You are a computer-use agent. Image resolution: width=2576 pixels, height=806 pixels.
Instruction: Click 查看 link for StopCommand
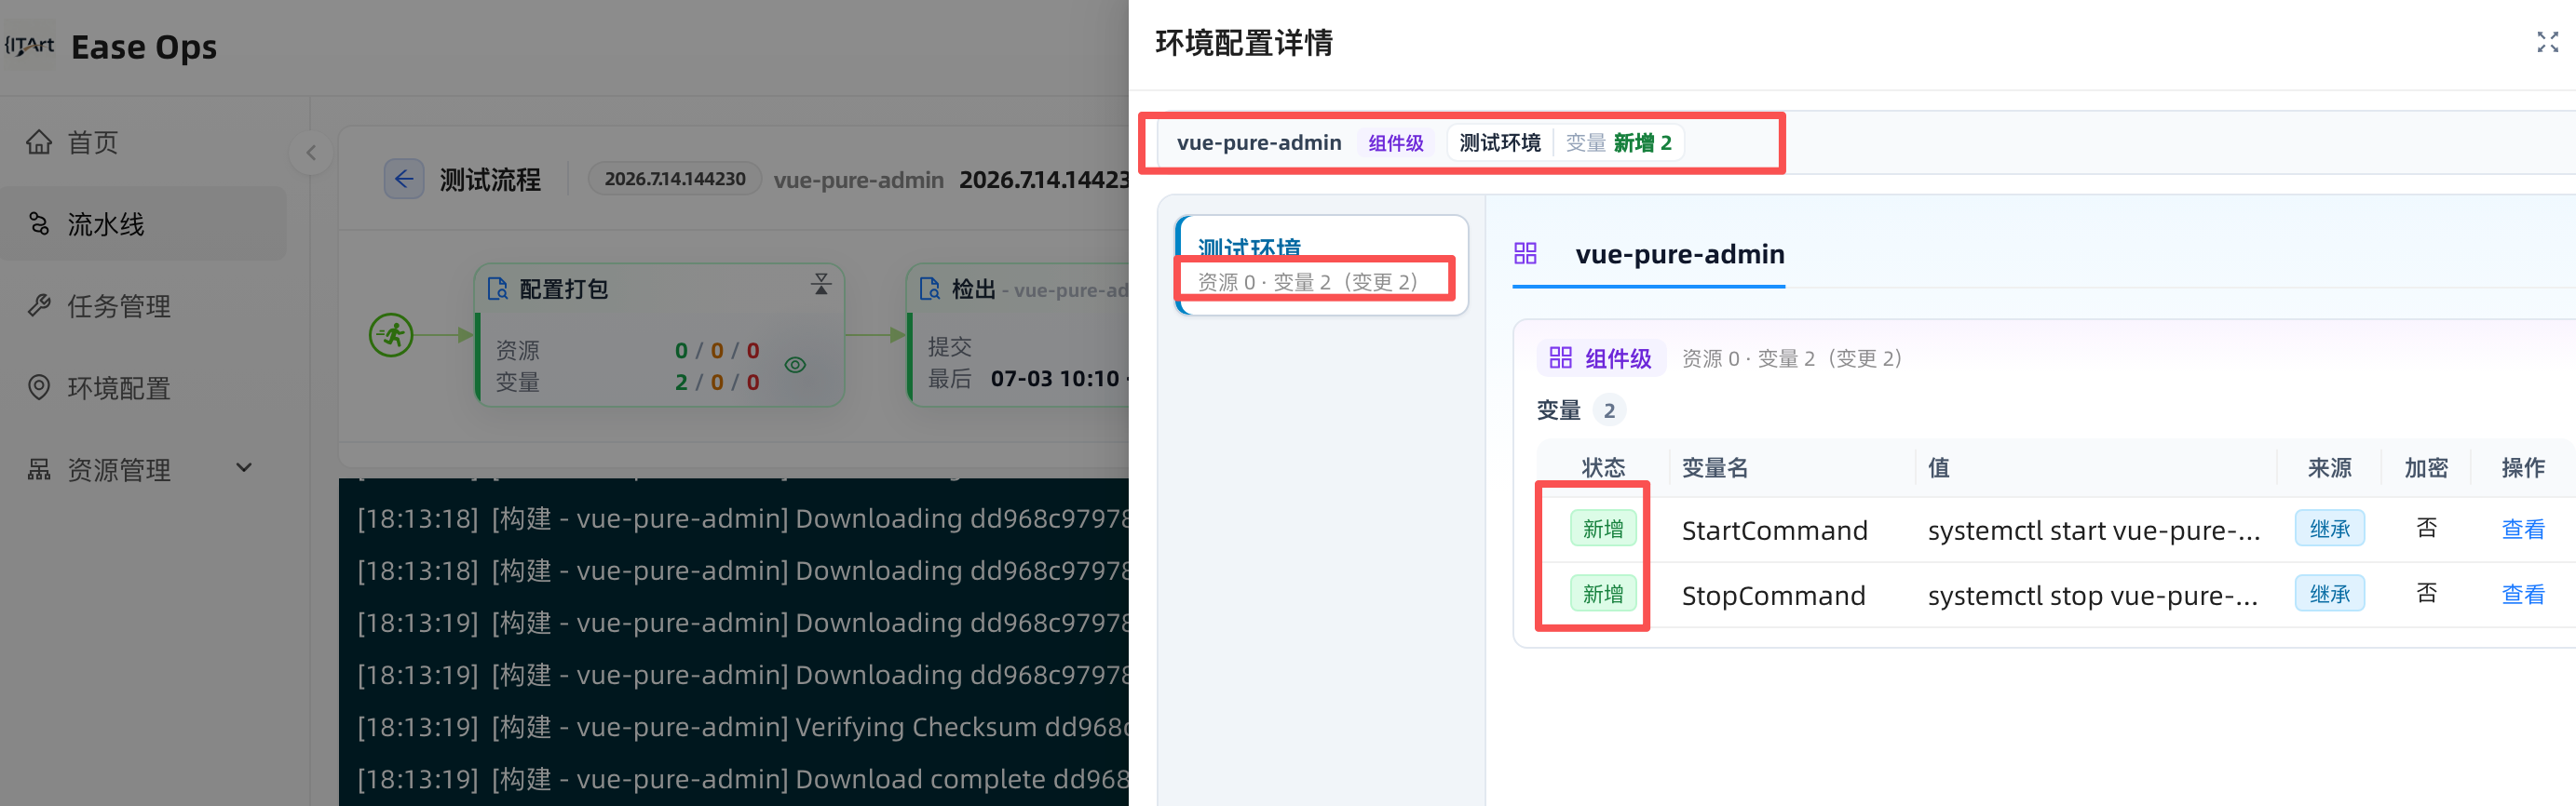(2522, 595)
